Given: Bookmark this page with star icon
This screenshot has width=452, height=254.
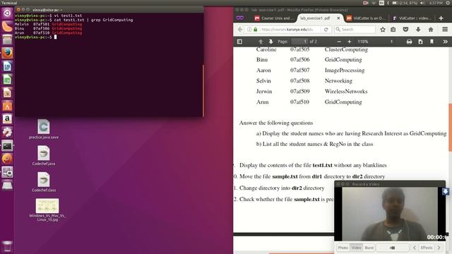Looking at the screenshot, I should [383, 30].
